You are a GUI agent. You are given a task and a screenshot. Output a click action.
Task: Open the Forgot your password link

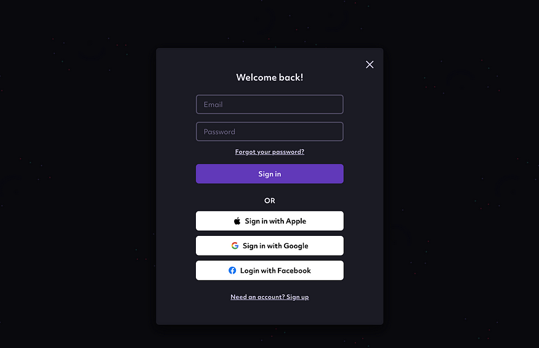[270, 152]
